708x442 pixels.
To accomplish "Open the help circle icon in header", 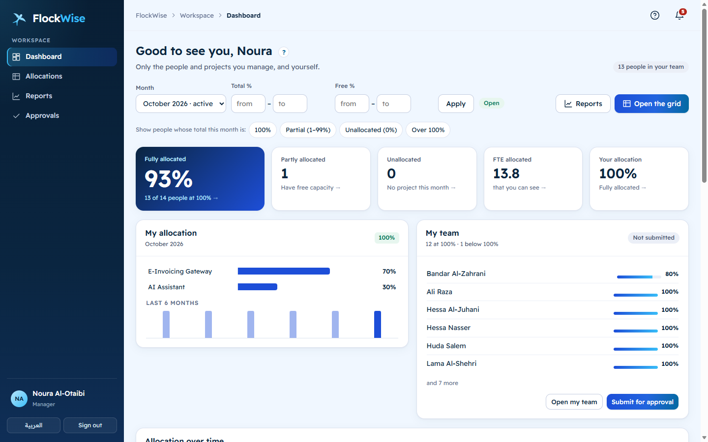I will point(654,15).
